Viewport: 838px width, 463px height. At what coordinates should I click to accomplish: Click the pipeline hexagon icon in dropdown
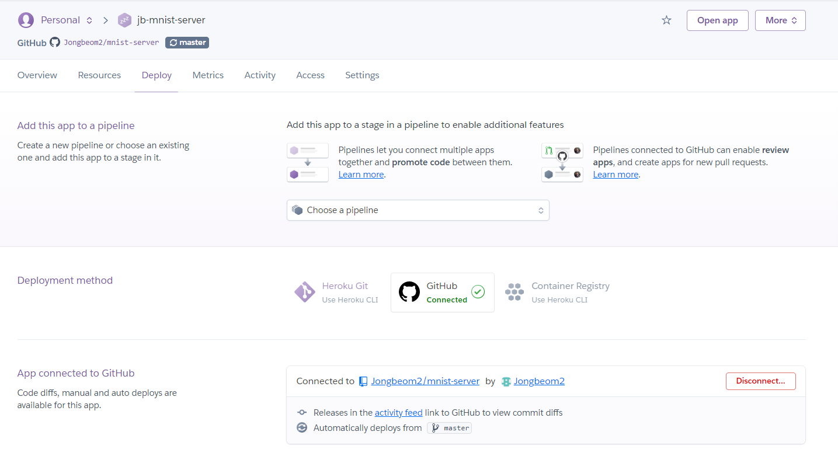point(297,210)
